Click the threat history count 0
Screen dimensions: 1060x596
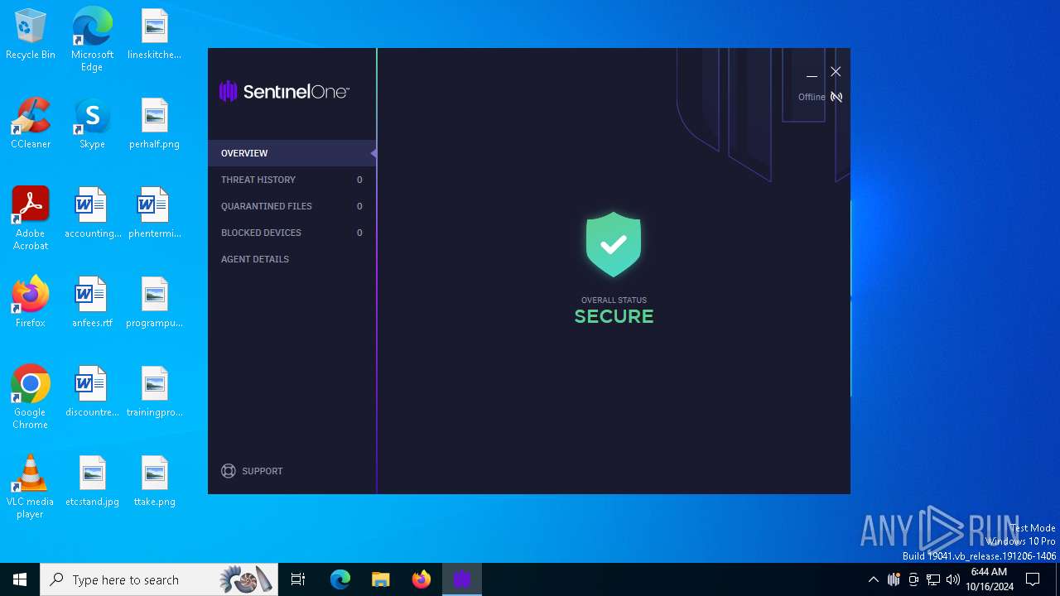pos(359,180)
